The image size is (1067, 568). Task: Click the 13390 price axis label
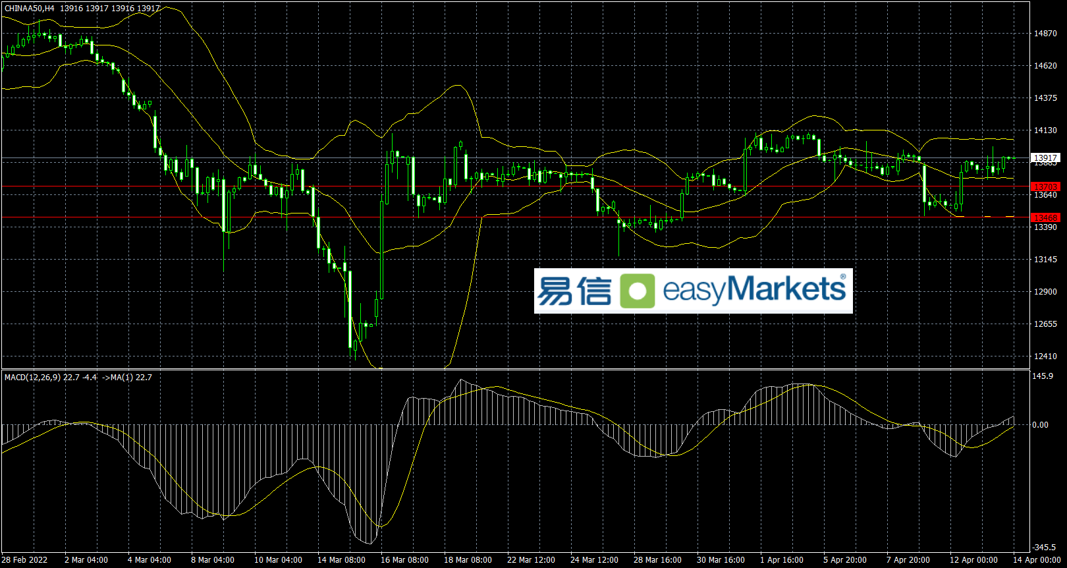tap(1045, 227)
